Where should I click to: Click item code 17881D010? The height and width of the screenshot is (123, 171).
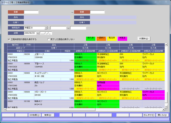(x=21, y=58)
